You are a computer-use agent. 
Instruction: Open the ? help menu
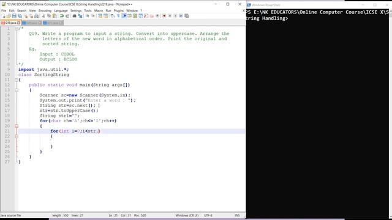tap(141, 10)
